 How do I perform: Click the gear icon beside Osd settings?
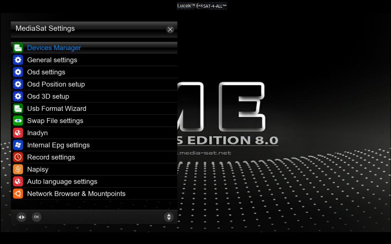(x=18, y=72)
